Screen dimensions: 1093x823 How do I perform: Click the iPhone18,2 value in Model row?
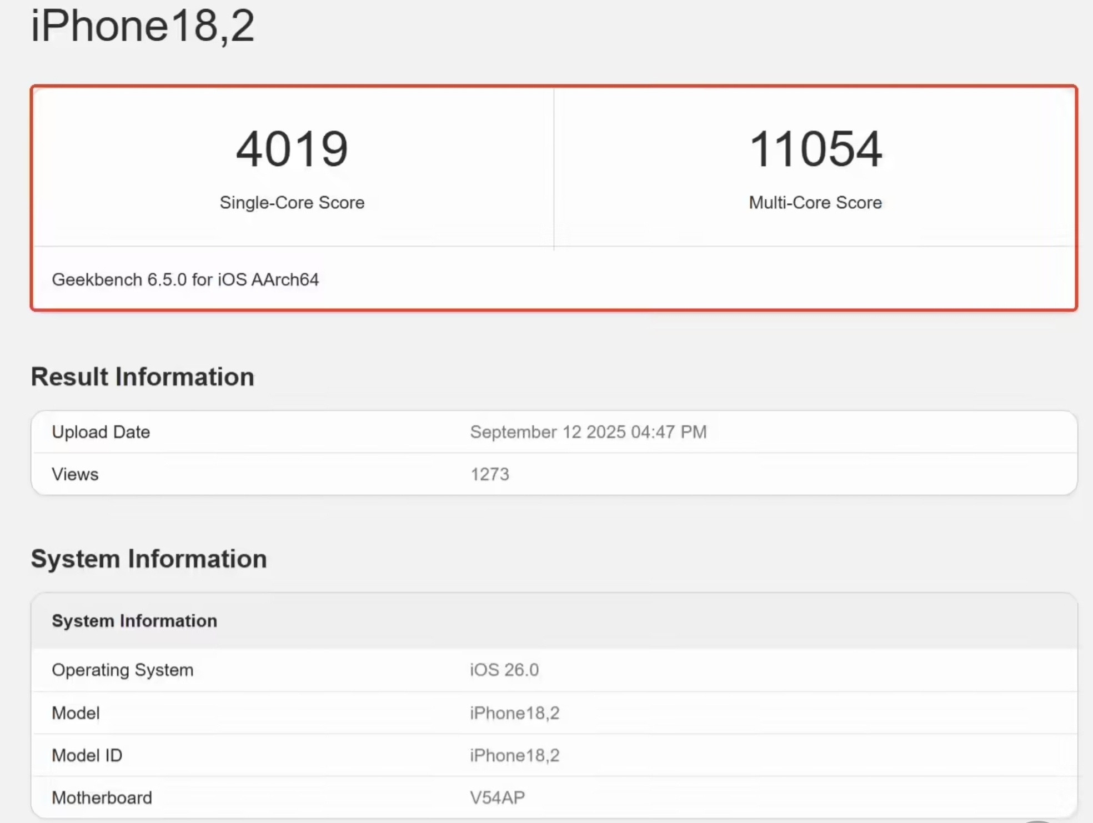[514, 713]
